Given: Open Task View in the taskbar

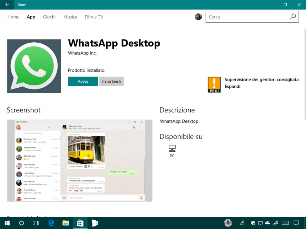Looking at the screenshot, I should [36, 223].
